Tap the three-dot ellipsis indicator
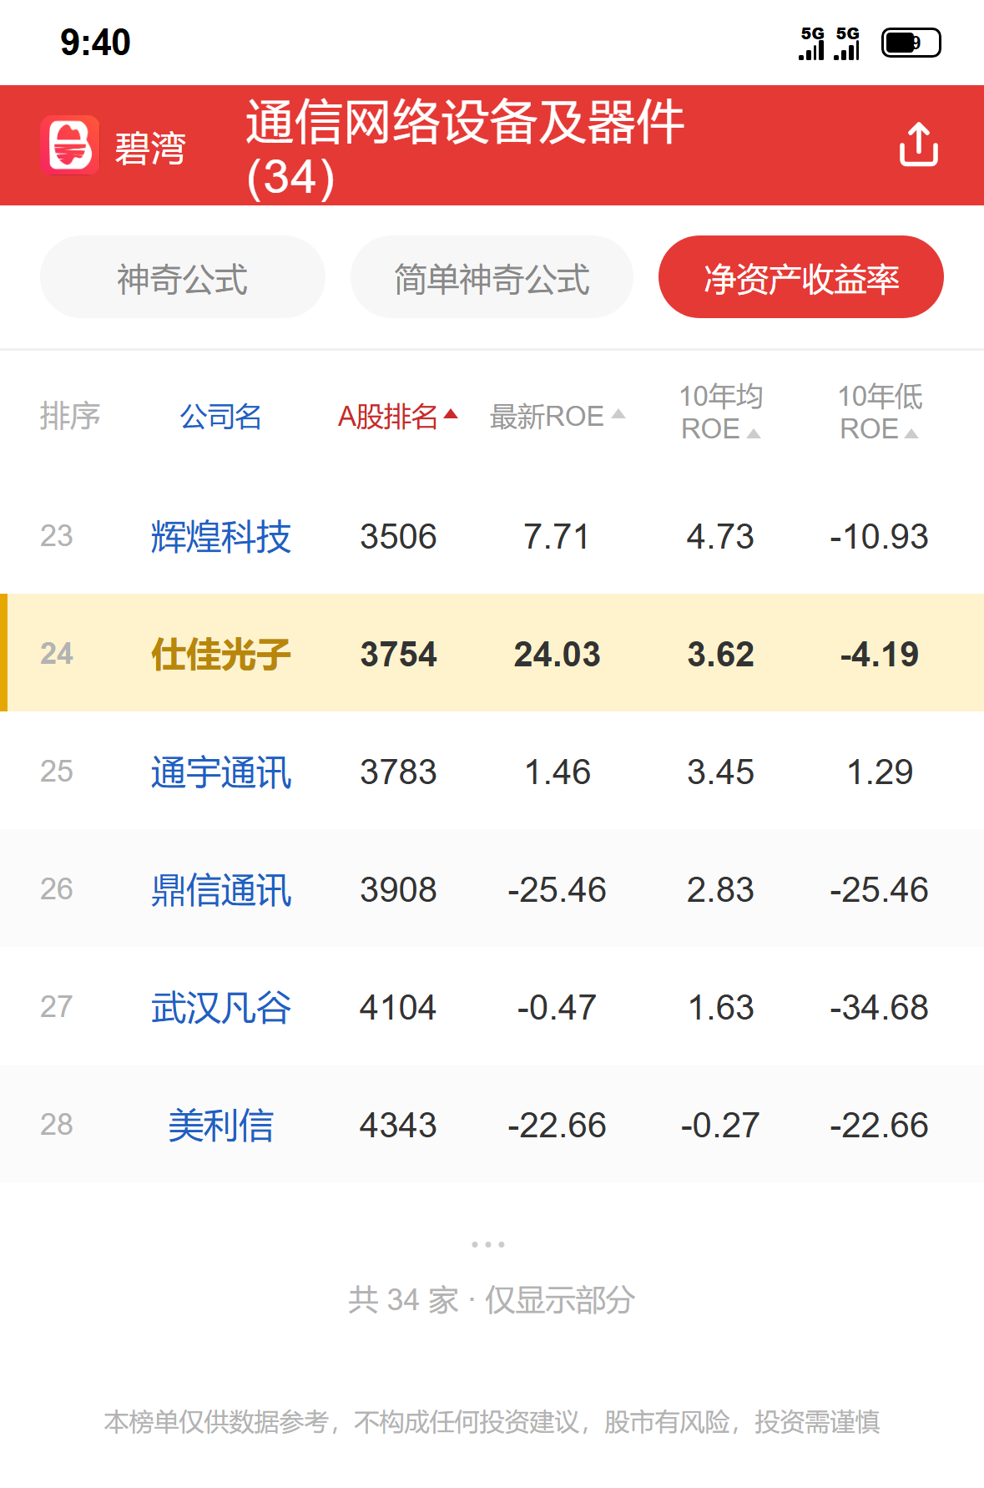The width and height of the screenshot is (984, 1488). pos(488,1244)
